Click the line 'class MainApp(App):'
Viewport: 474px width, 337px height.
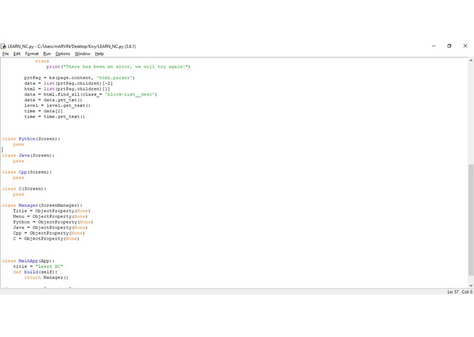(29, 261)
